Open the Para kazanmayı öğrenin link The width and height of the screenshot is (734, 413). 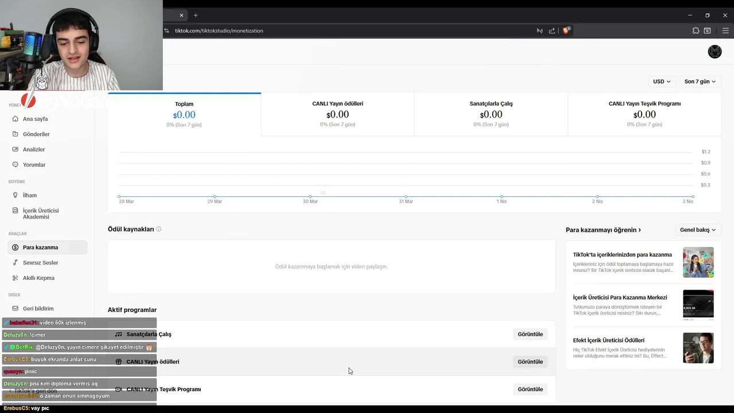pyautogui.click(x=603, y=230)
